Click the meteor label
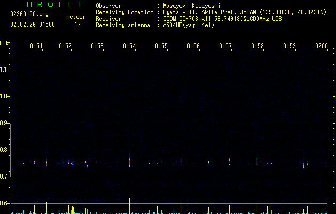The height and width of the screenshot is (214, 336). click(x=76, y=17)
